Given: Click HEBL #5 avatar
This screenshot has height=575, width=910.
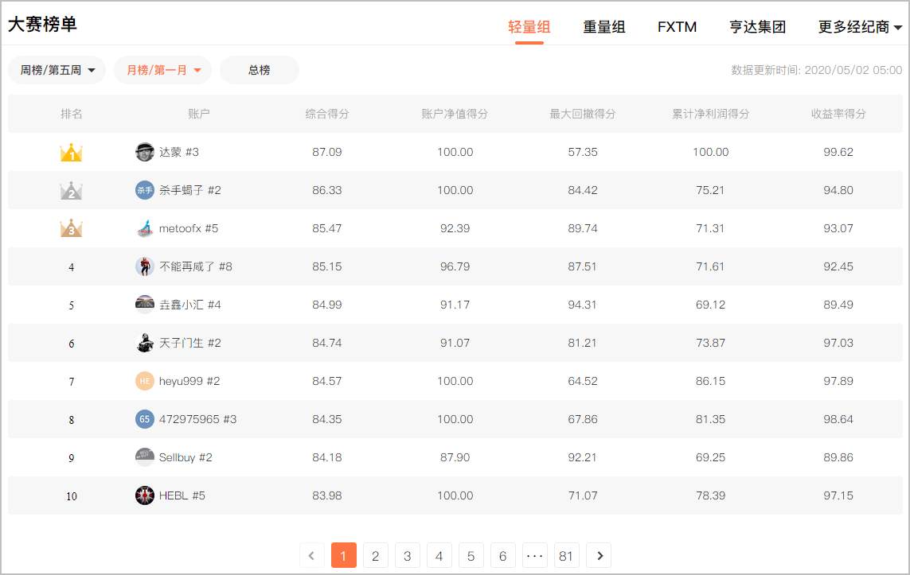Looking at the screenshot, I should [145, 495].
